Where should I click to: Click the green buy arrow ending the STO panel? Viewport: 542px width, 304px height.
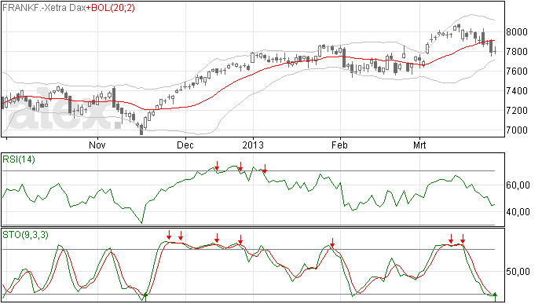[x=496, y=296]
